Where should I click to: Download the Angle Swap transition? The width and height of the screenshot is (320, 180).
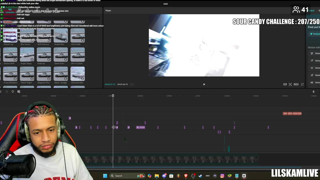[x=32, y=59]
